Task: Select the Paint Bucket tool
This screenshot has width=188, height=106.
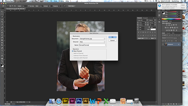Action: click(x=2, y=40)
